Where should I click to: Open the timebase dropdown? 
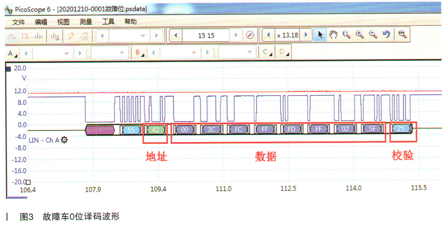click(x=142, y=36)
